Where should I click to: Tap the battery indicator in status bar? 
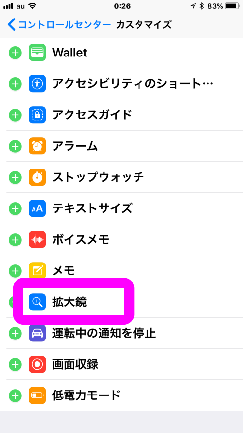click(x=232, y=6)
